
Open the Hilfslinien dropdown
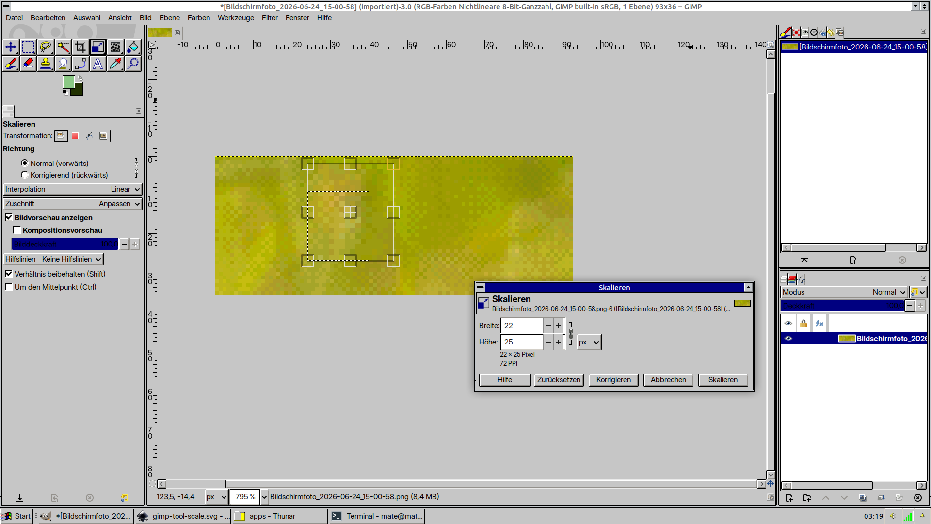coord(53,259)
